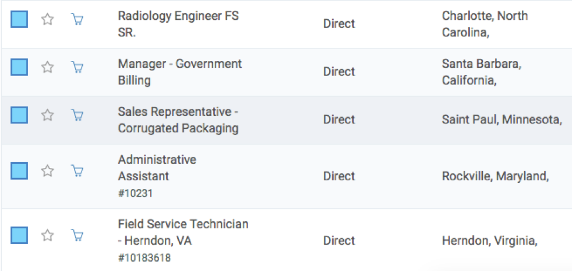Toggle the Administrative Assistant row checkbox
572x271 pixels.
[x=19, y=171]
